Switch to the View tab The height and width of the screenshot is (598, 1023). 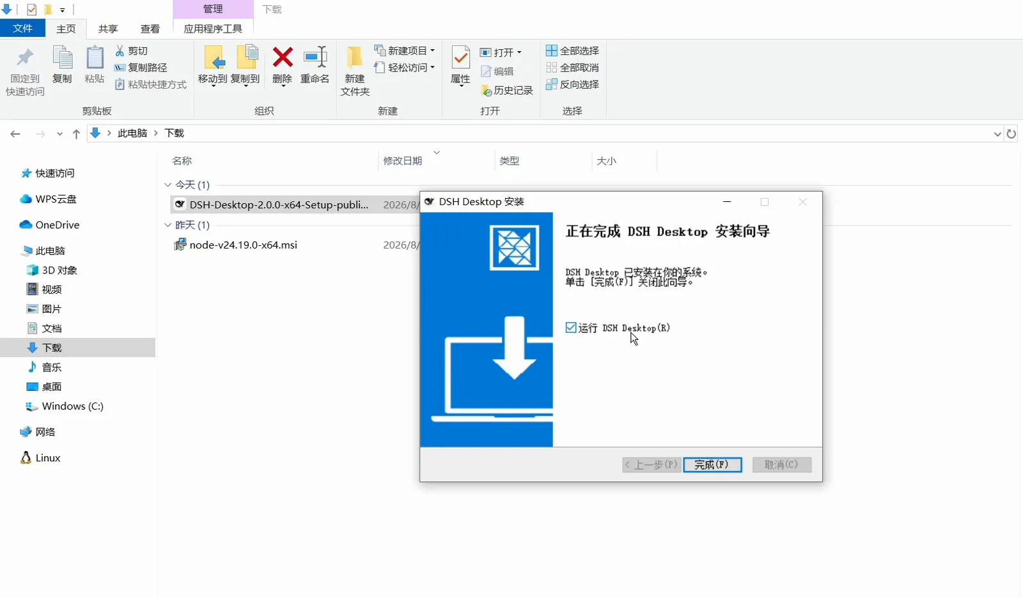150,29
